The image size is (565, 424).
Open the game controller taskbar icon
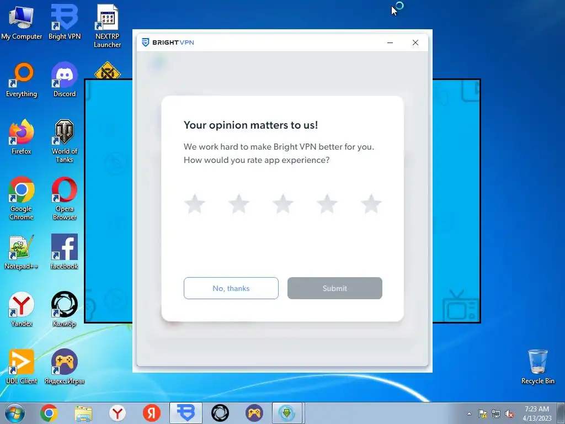(254, 413)
